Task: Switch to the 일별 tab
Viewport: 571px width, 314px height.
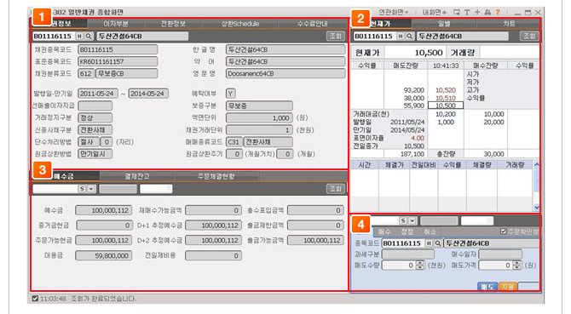Action: pyautogui.click(x=444, y=24)
